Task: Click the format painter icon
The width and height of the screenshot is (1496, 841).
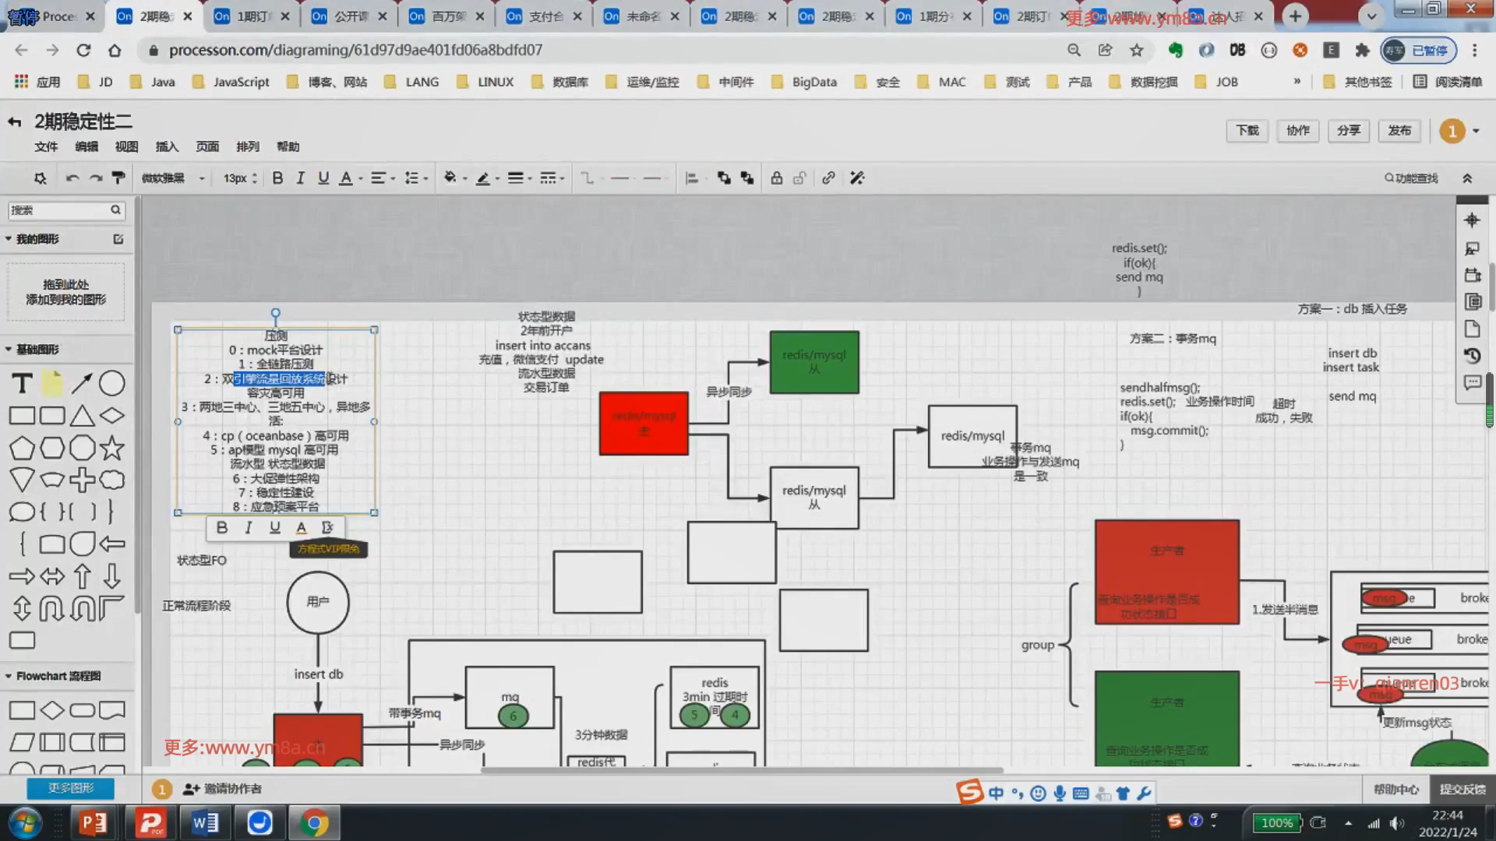Action: [118, 178]
